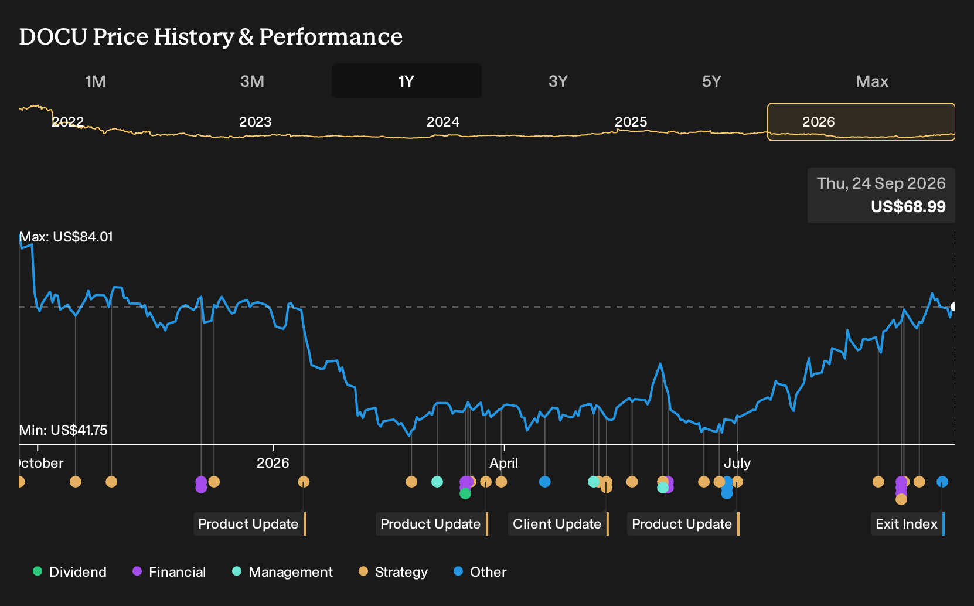The height and width of the screenshot is (606, 974).
Task: Click the white current price point on chart
Action: click(955, 307)
